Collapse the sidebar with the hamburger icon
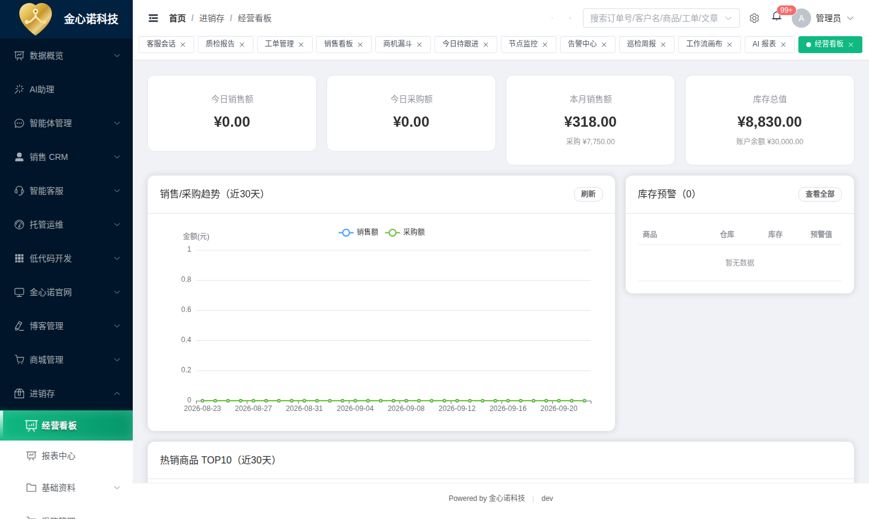869x519 pixels. pos(153,18)
